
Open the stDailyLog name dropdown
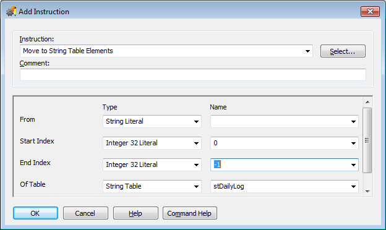pos(285,186)
